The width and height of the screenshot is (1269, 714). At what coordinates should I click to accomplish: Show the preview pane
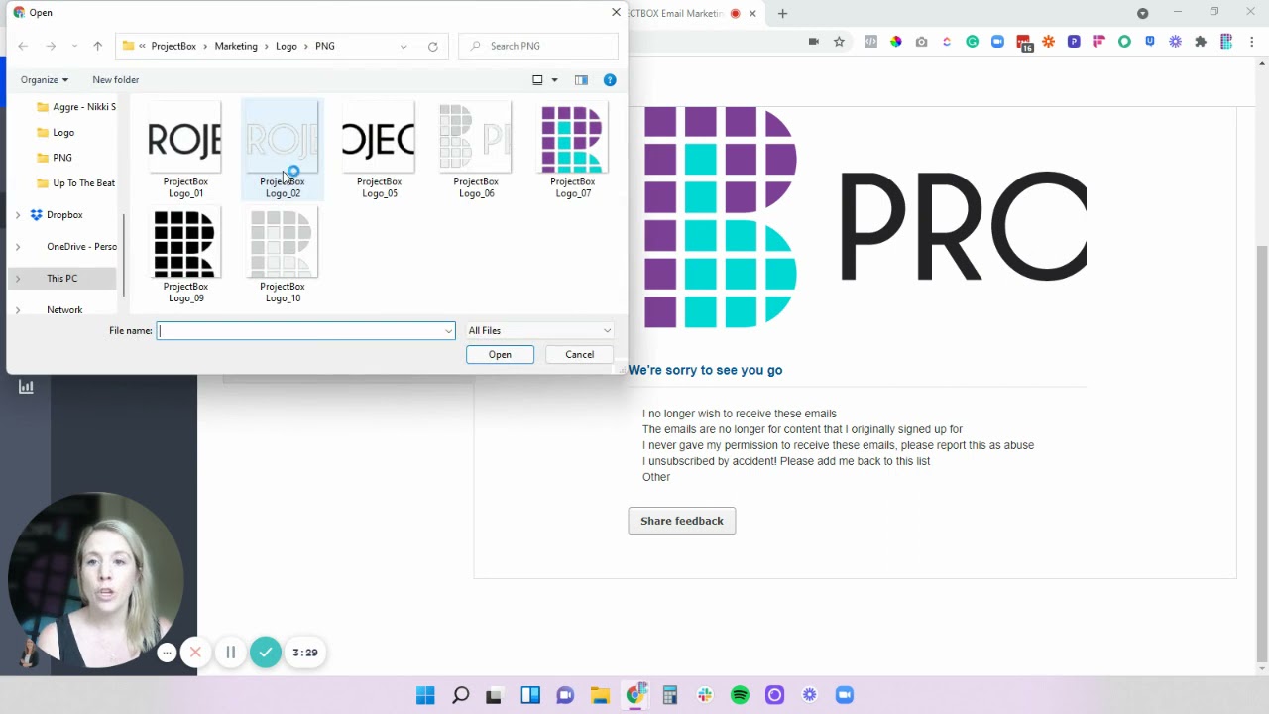(x=581, y=80)
